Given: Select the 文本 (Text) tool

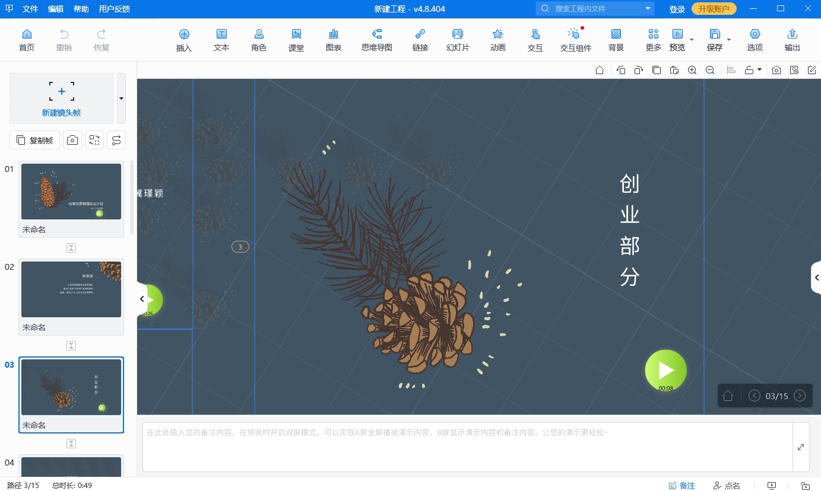Looking at the screenshot, I should pyautogui.click(x=221, y=40).
